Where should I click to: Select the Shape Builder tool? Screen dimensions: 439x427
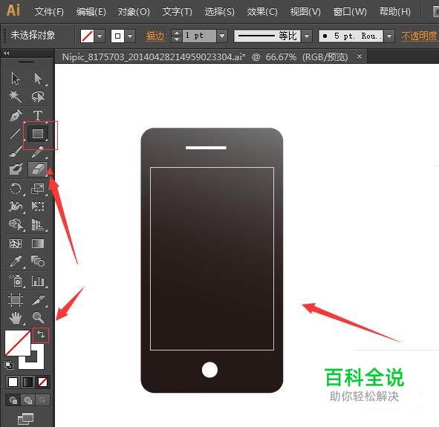[16, 224]
